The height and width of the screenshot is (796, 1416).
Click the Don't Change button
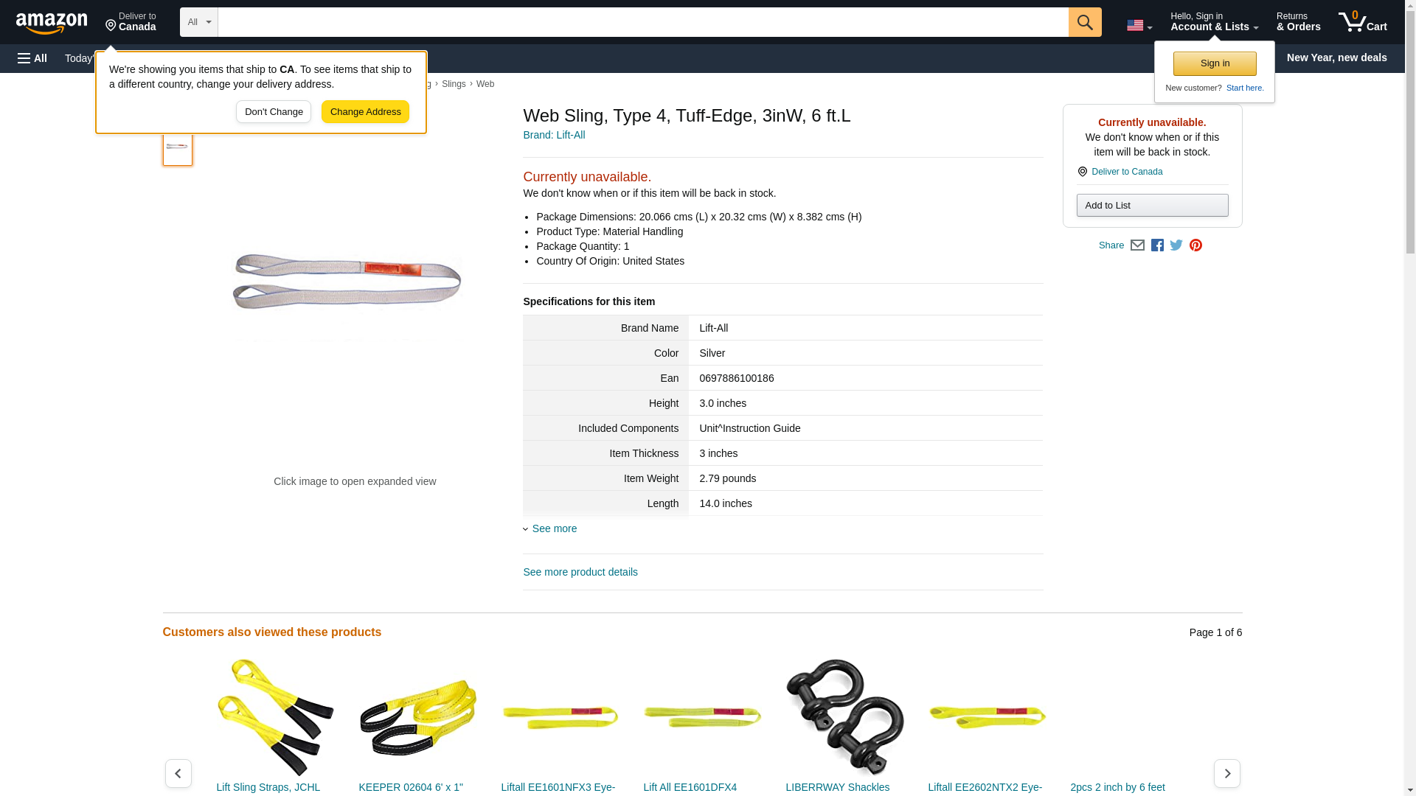[x=274, y=112]
